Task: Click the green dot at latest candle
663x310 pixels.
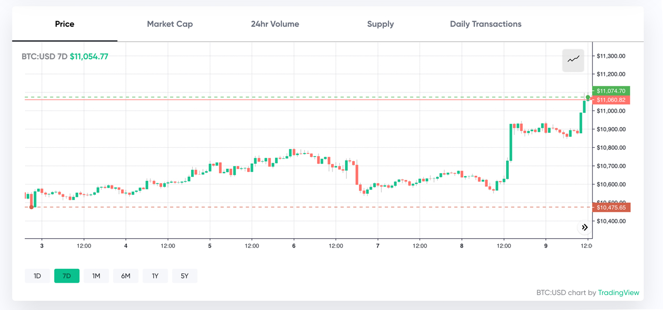Action: coord(588,97)
